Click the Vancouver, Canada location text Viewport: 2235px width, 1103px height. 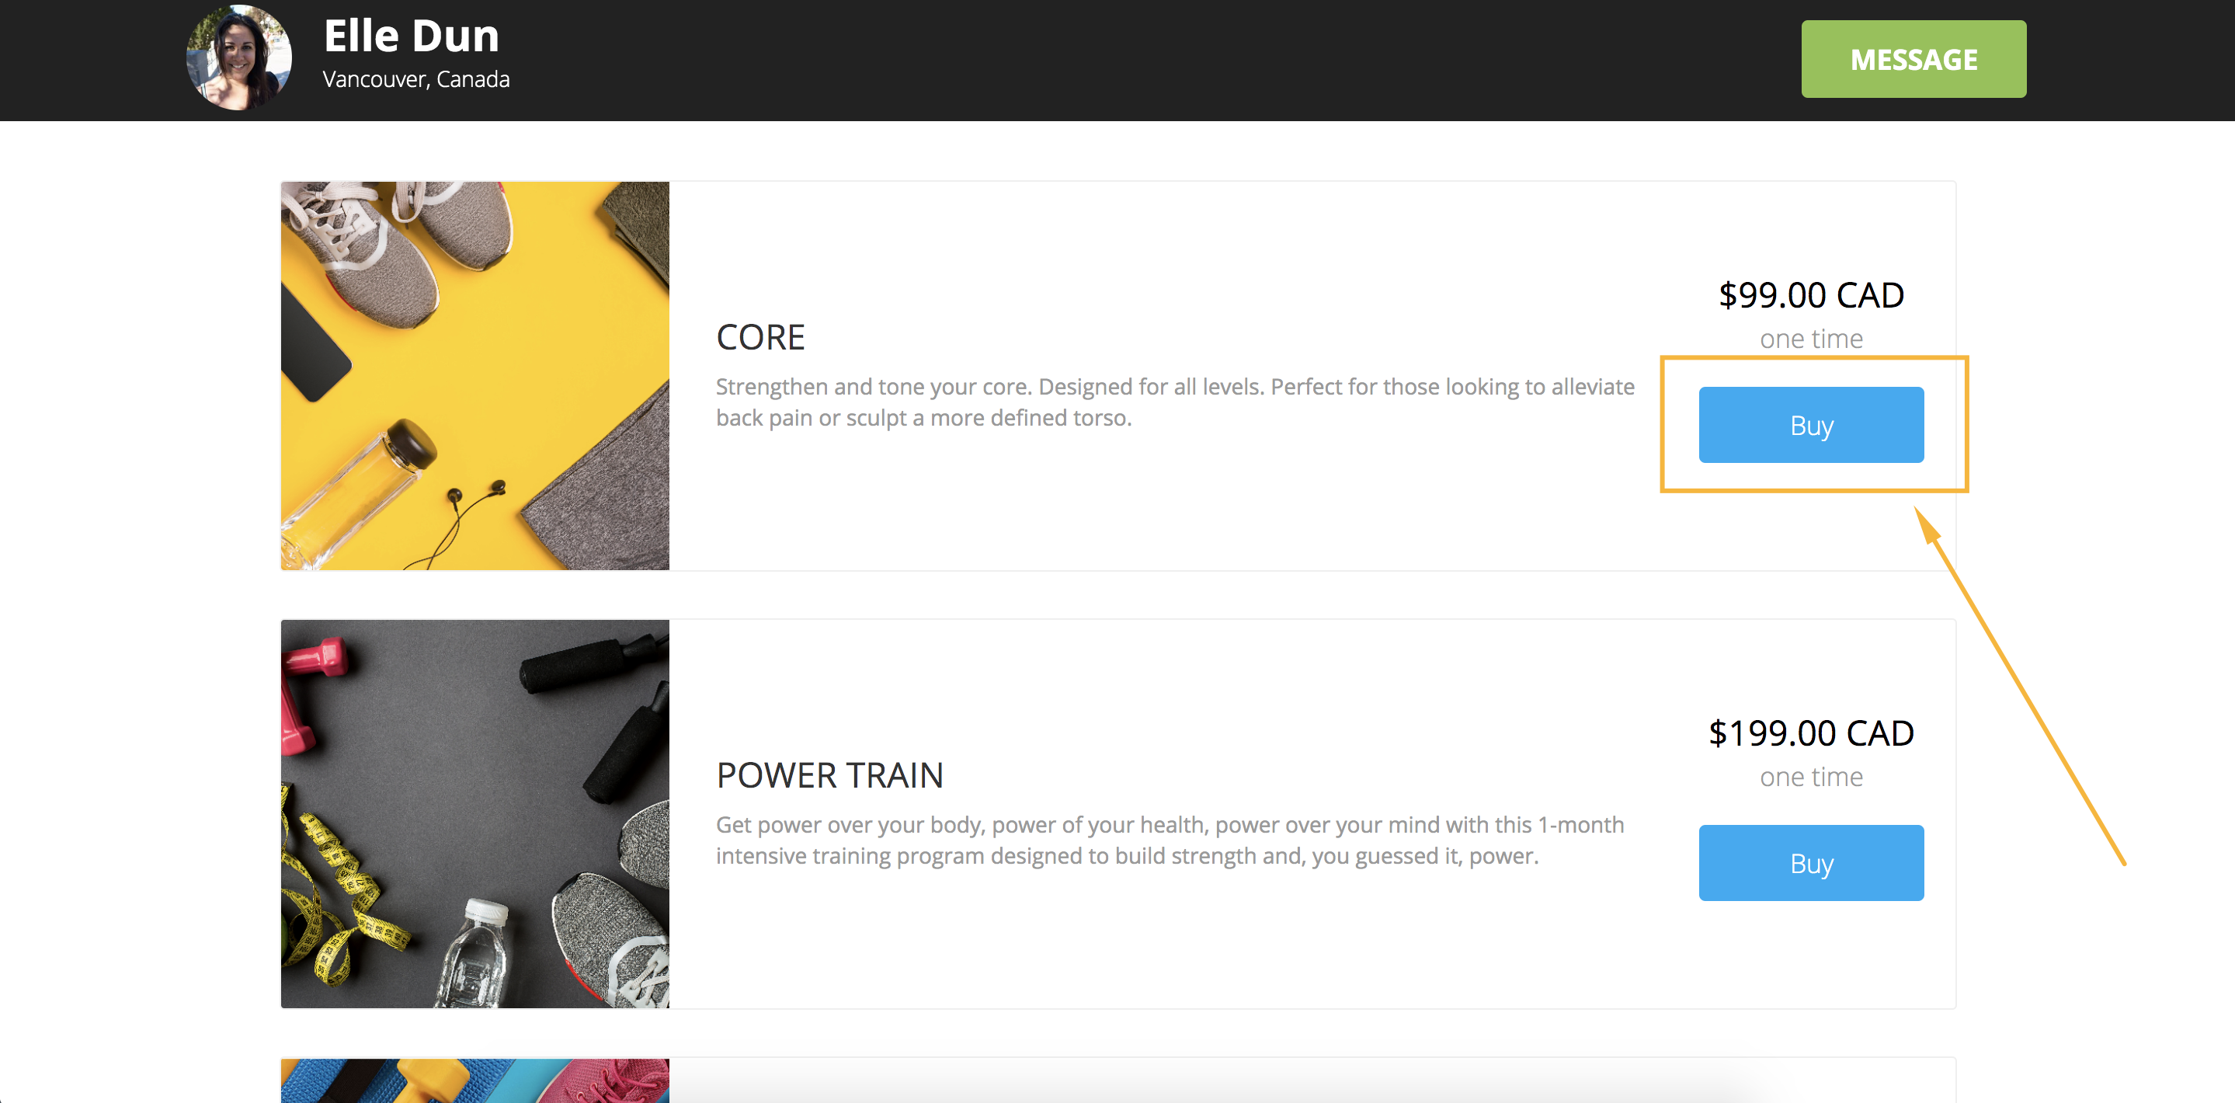click(x=415, y=79)
